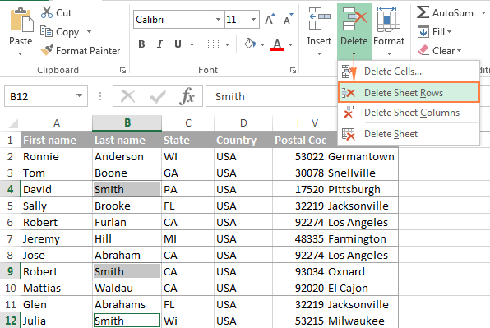Click the Farmington cell

point(362,238)
